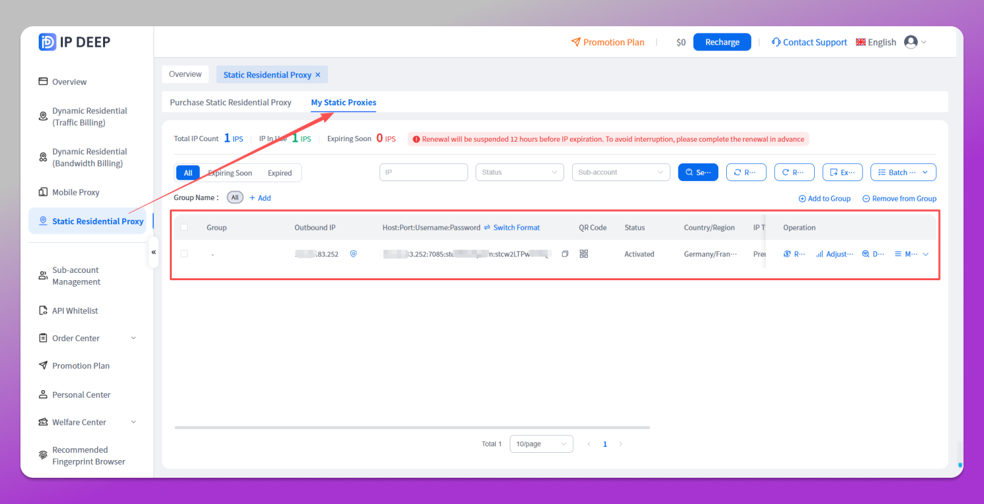984x504 pixels.
Task: Click the Recharge button
Action: (x=722, y=42)
